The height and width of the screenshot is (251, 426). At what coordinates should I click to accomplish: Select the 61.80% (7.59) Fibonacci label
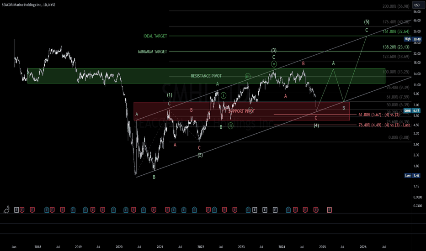(398, 97)
